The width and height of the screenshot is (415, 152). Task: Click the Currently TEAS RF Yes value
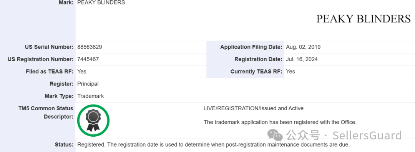coord(290,72)
